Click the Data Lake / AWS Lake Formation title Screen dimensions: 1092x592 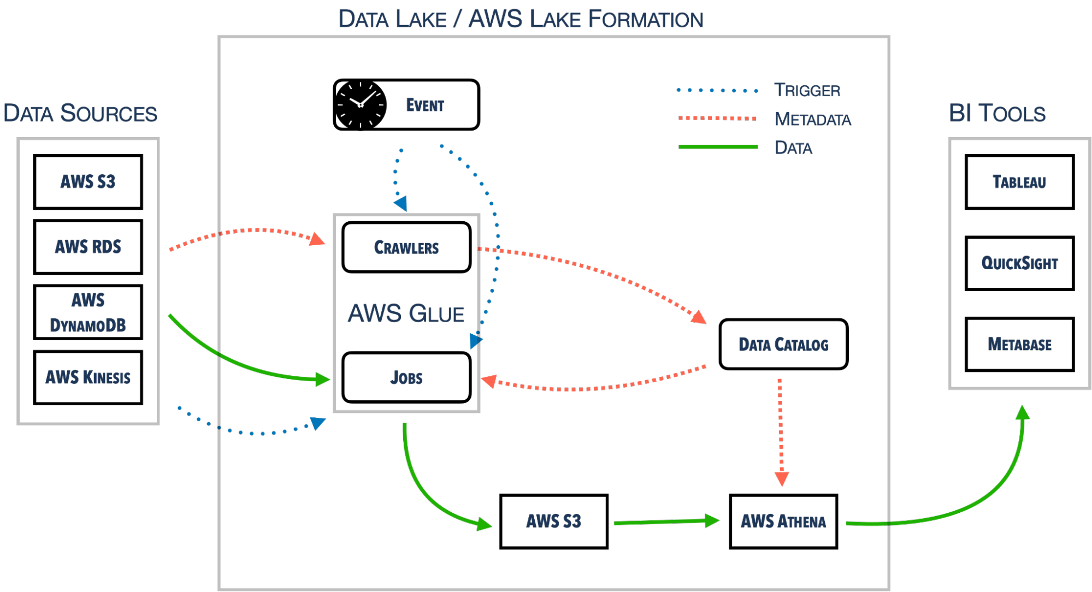(521, 19)
